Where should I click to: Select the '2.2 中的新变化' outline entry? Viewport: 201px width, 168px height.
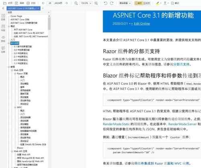click(x=21, y=53)
